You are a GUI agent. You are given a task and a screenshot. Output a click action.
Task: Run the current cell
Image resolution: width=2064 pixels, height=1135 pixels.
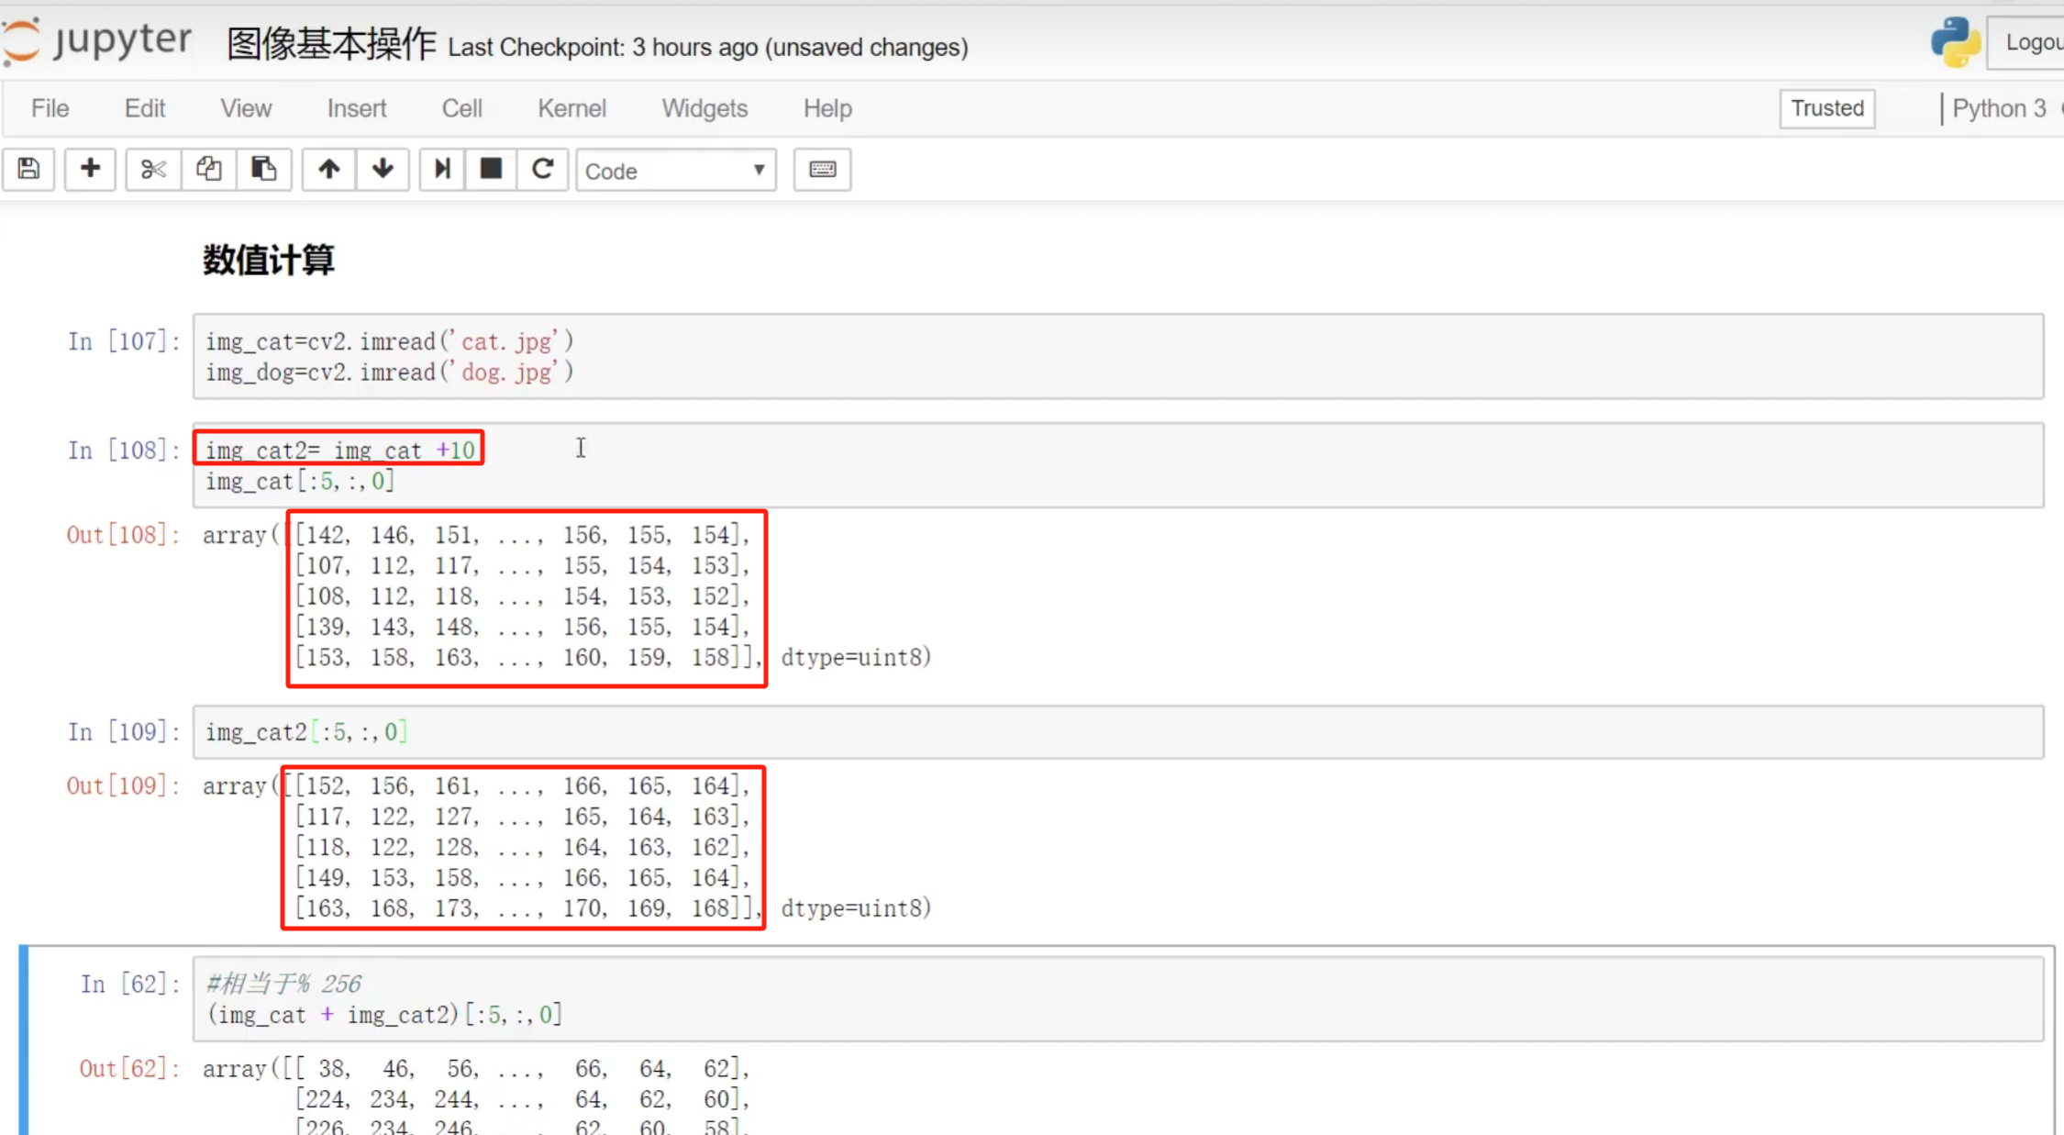click(442, 170)
